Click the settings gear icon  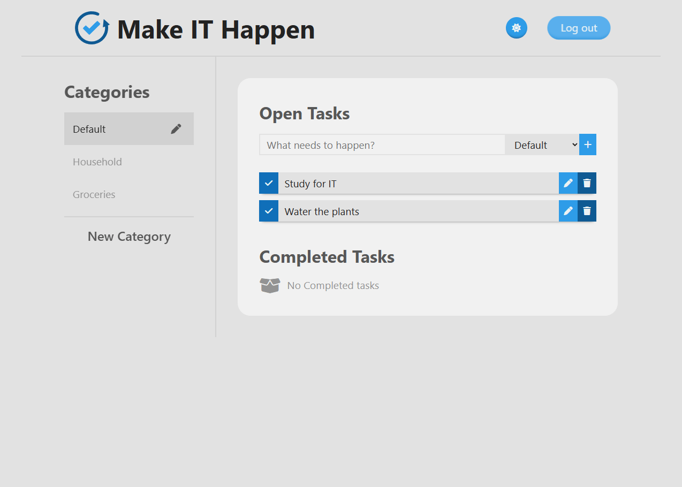[x=516, y=28]
